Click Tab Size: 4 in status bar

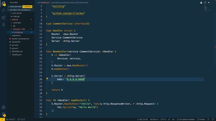[154, 119]
